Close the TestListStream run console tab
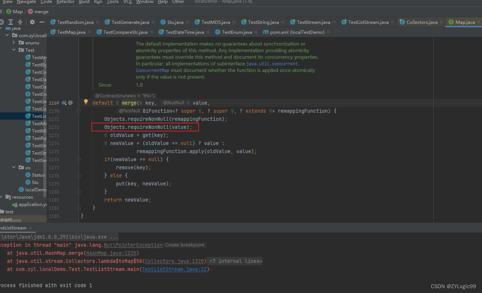Screen dimensions: 482x293 30,228
